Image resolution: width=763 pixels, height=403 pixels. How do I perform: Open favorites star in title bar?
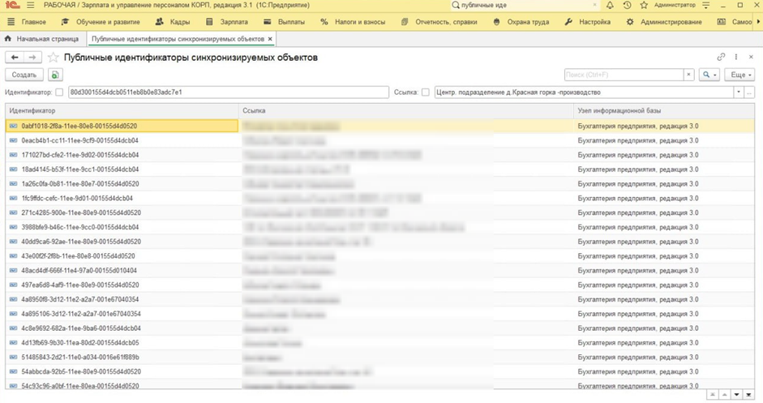point(644,6)
